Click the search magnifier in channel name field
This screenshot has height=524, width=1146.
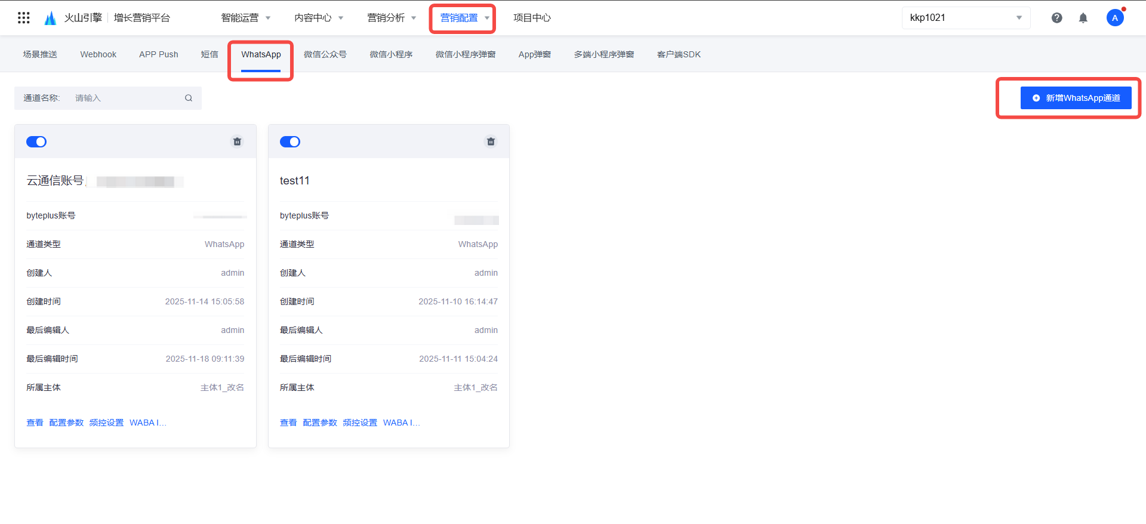point(189,98)
